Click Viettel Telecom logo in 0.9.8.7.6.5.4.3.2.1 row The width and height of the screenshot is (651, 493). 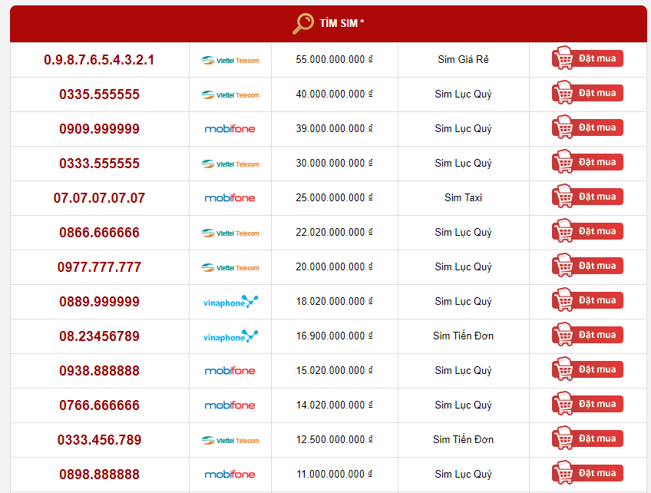click(230, 60)
